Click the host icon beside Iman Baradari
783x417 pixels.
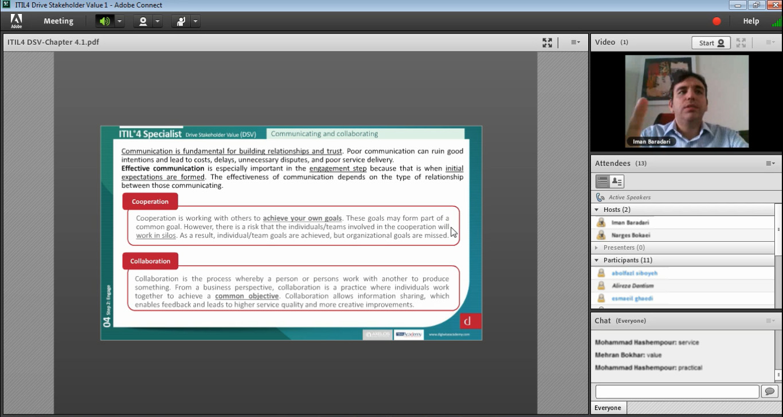[601, 222]
